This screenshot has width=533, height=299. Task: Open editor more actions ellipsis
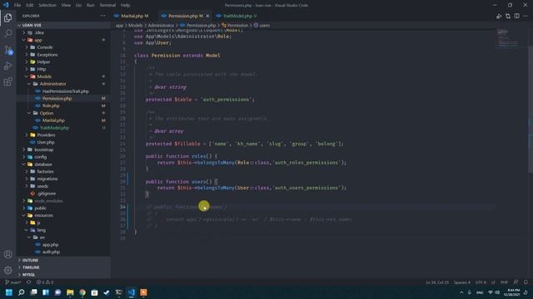click(x=526, y=16)
